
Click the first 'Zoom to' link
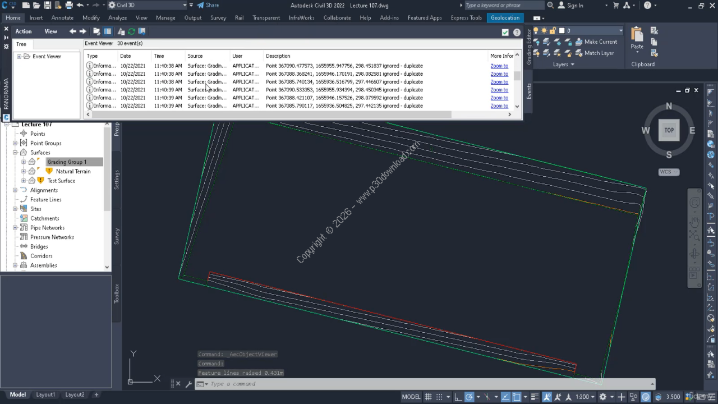[499, 66]
